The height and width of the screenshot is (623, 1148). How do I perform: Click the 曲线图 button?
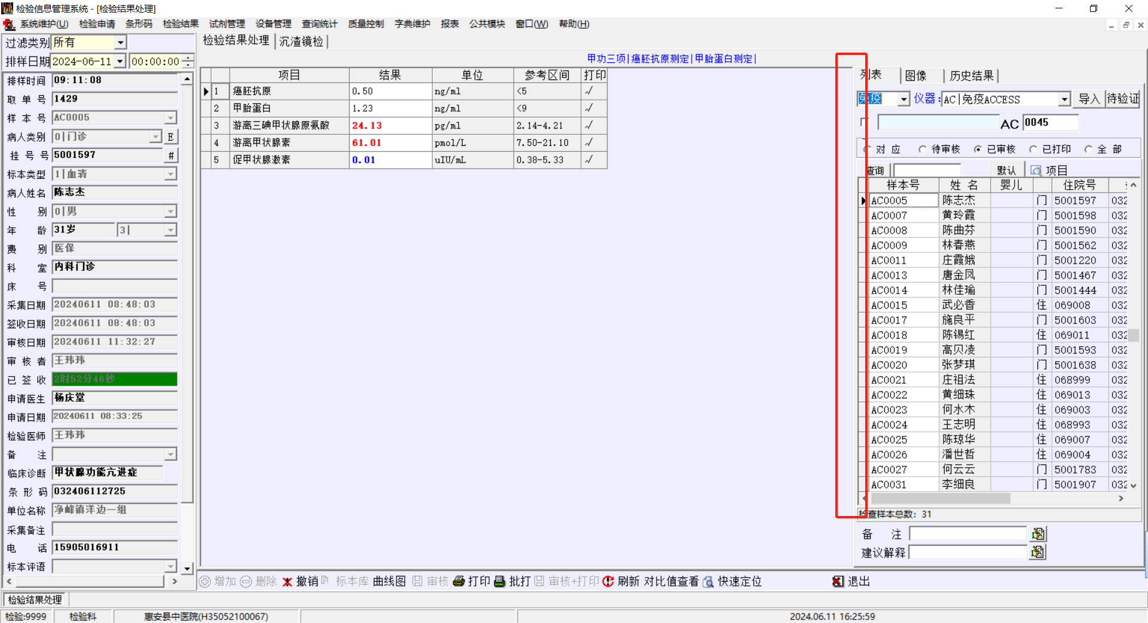pyautogui.click(x=389, y=581)
